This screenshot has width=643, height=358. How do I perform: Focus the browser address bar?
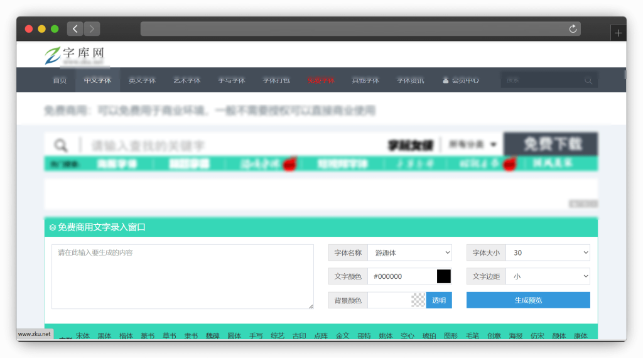[x=360, y=29]
